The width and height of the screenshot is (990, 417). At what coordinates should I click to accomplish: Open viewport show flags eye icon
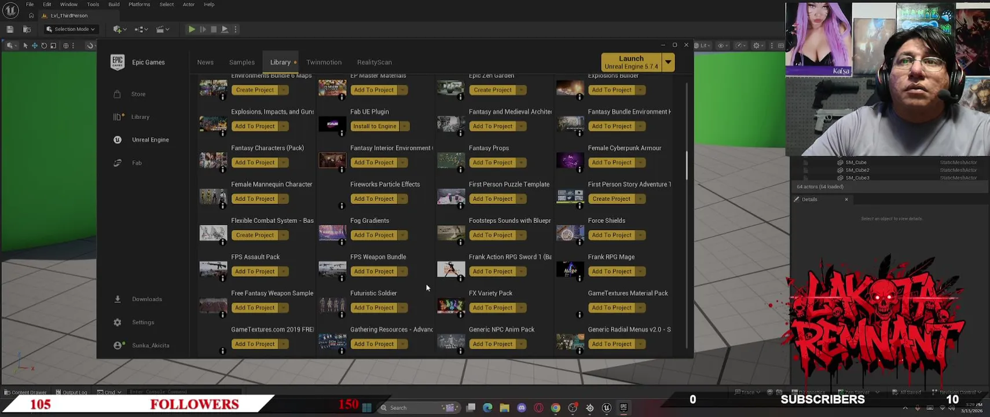click(x=721, y=46)
